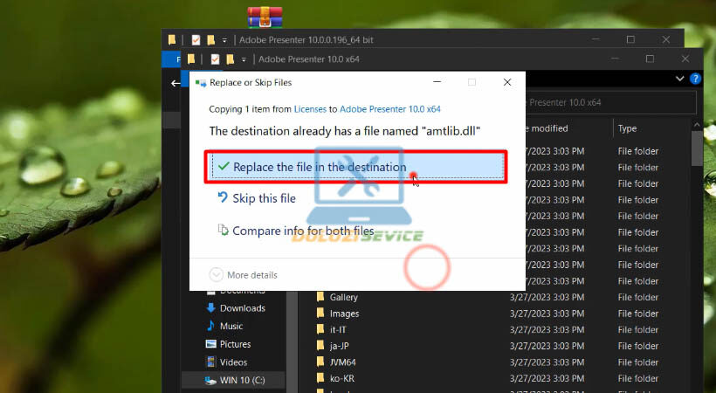This screenshot has height=393, width=716.
Task: Click the Gallery folder icon
Action: coord(320,297)
